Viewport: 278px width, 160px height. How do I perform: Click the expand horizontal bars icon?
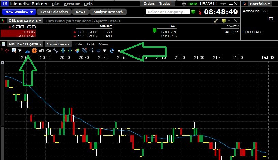pos(63,51)
